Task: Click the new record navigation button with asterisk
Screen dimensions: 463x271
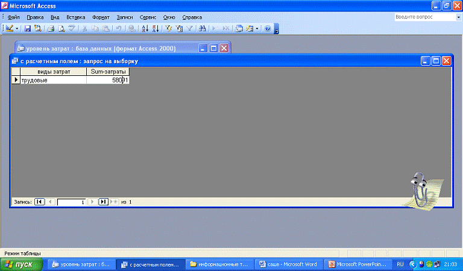Action: click(114, 202)
